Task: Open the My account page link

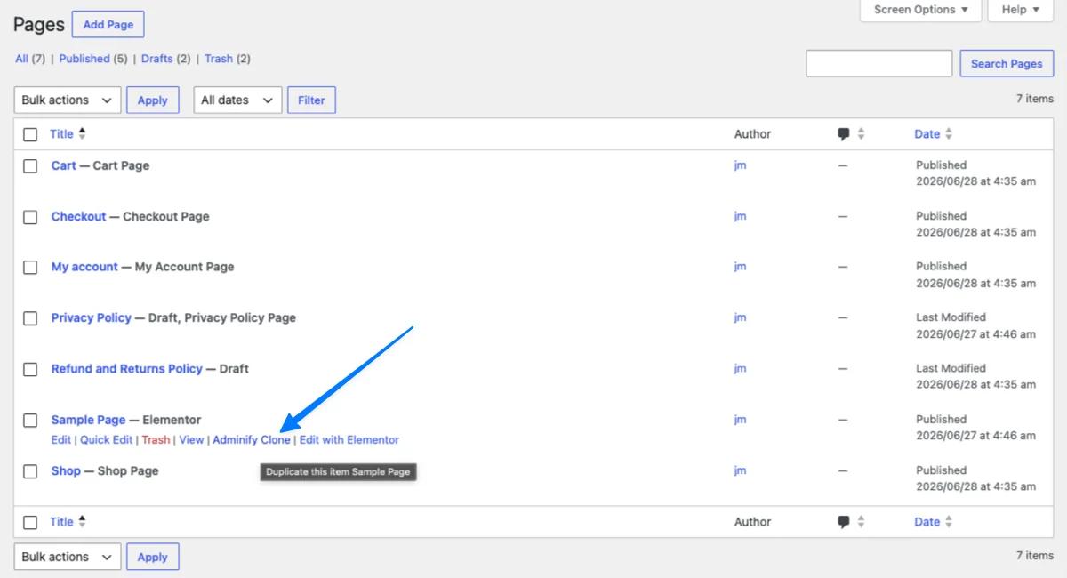Action: coord(84,268)
